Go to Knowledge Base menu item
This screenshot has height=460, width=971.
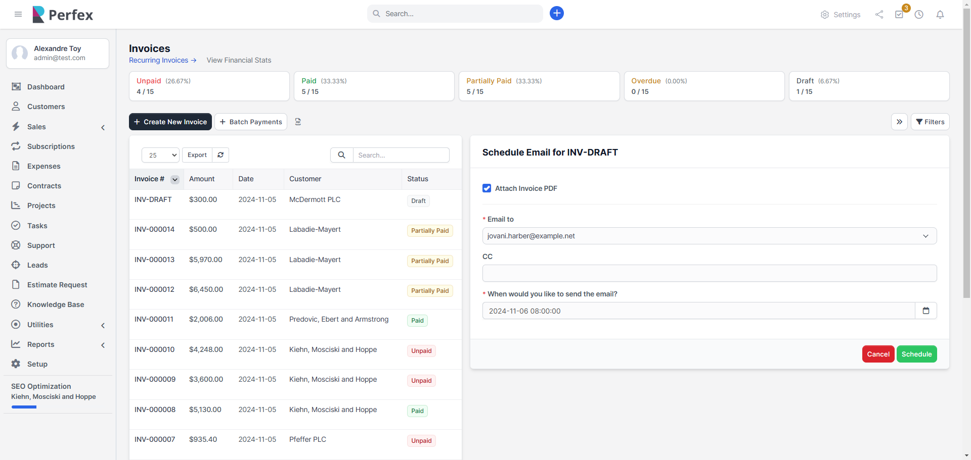coord(56,304)
